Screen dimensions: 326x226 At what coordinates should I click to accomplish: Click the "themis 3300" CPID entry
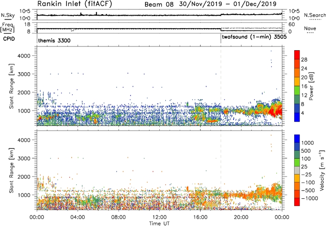[54, 40]
